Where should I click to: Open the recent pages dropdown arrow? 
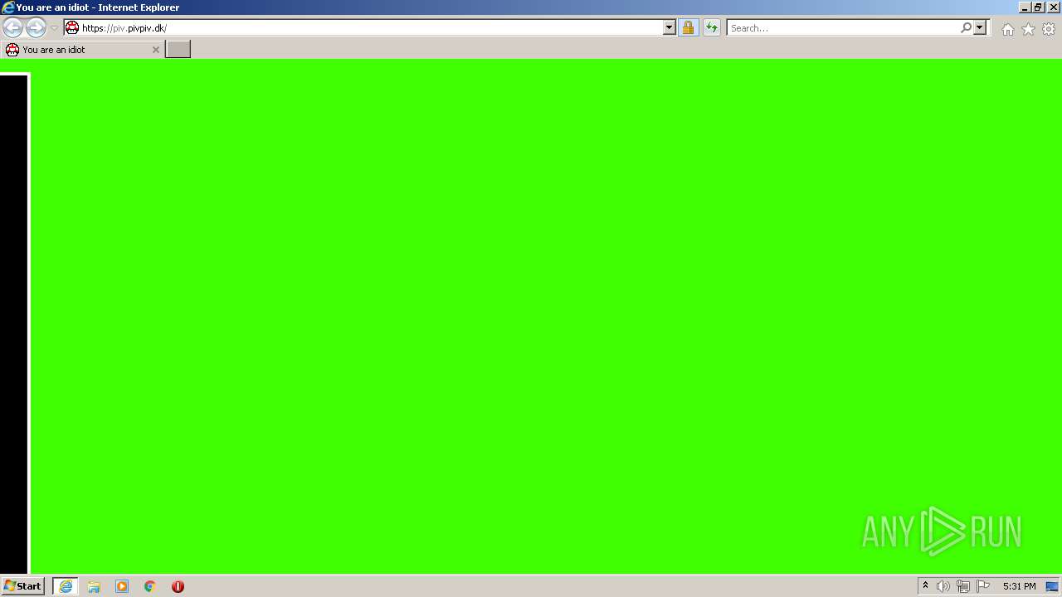pos(54,28)
